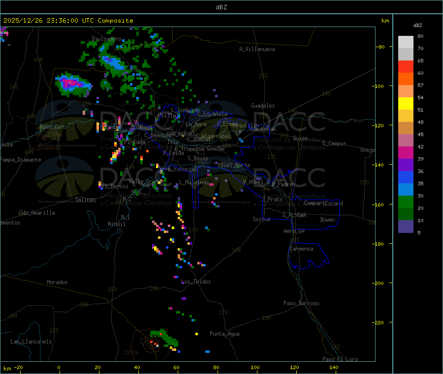
Task: Click the Atuel_Norte map label
Action: 234,165
